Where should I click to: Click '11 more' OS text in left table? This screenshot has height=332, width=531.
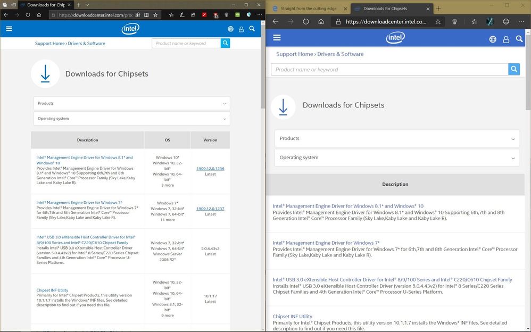(167, 220)
